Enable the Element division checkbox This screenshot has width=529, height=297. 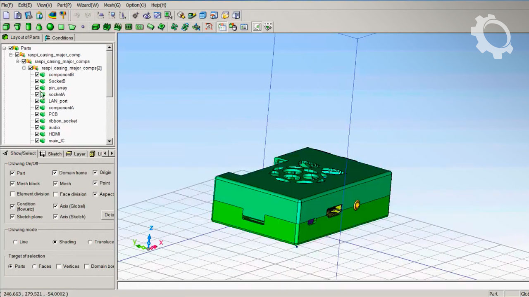(x=12, y=194)
